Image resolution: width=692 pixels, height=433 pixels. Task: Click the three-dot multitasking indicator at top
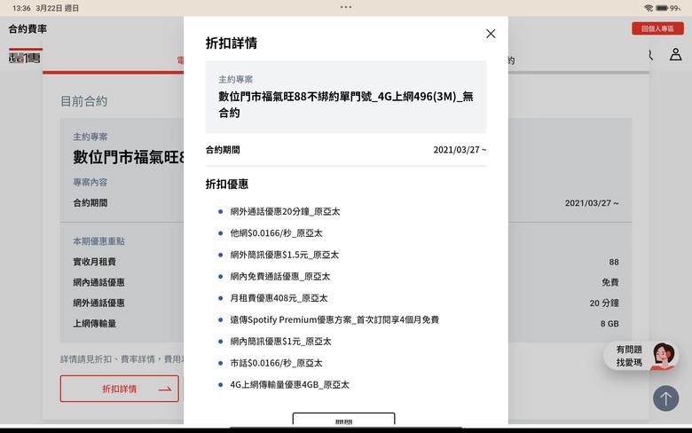[x=346, y=7]
